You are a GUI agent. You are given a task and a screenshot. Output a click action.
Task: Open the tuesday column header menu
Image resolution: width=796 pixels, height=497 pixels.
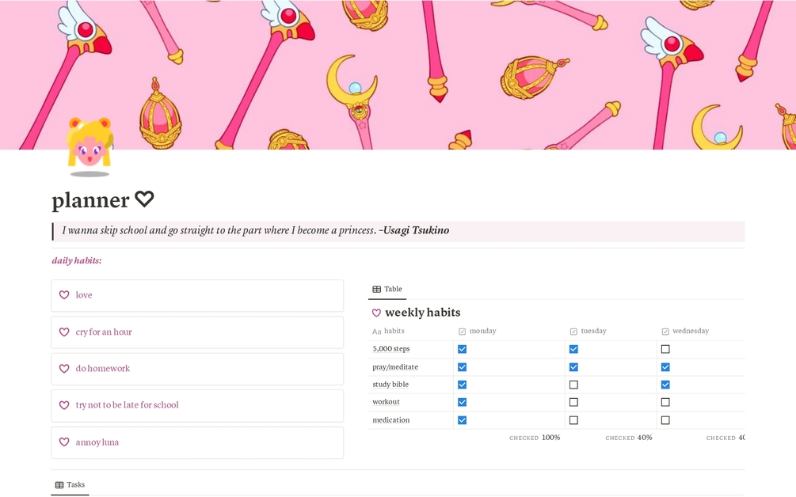tap(611, 331)
